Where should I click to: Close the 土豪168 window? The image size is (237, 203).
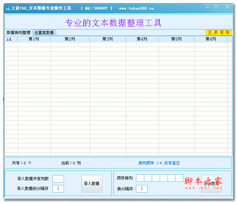[227, 6]
